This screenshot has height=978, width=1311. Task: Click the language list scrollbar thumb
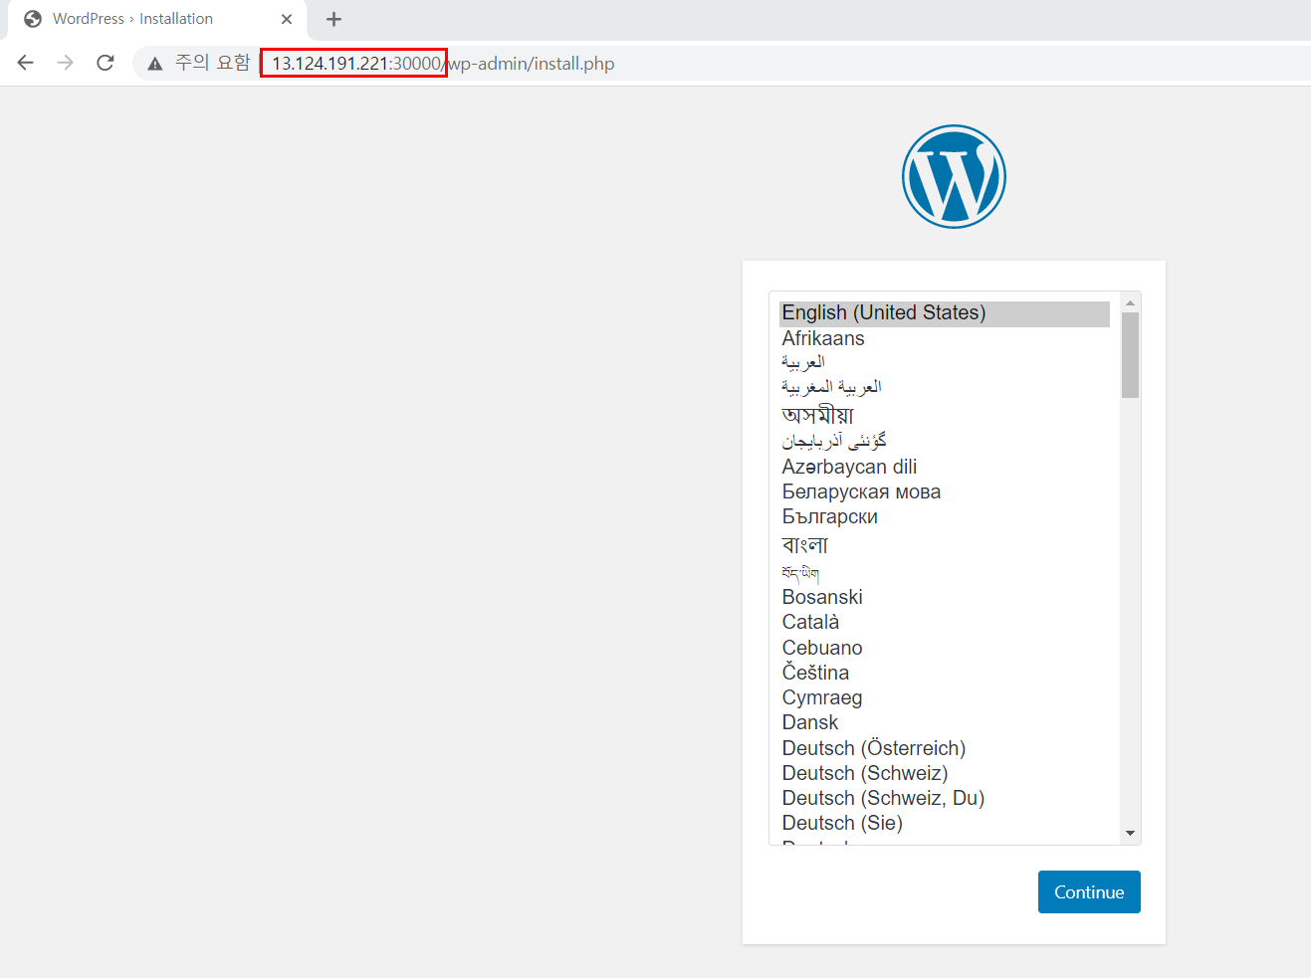(1130, 355)
